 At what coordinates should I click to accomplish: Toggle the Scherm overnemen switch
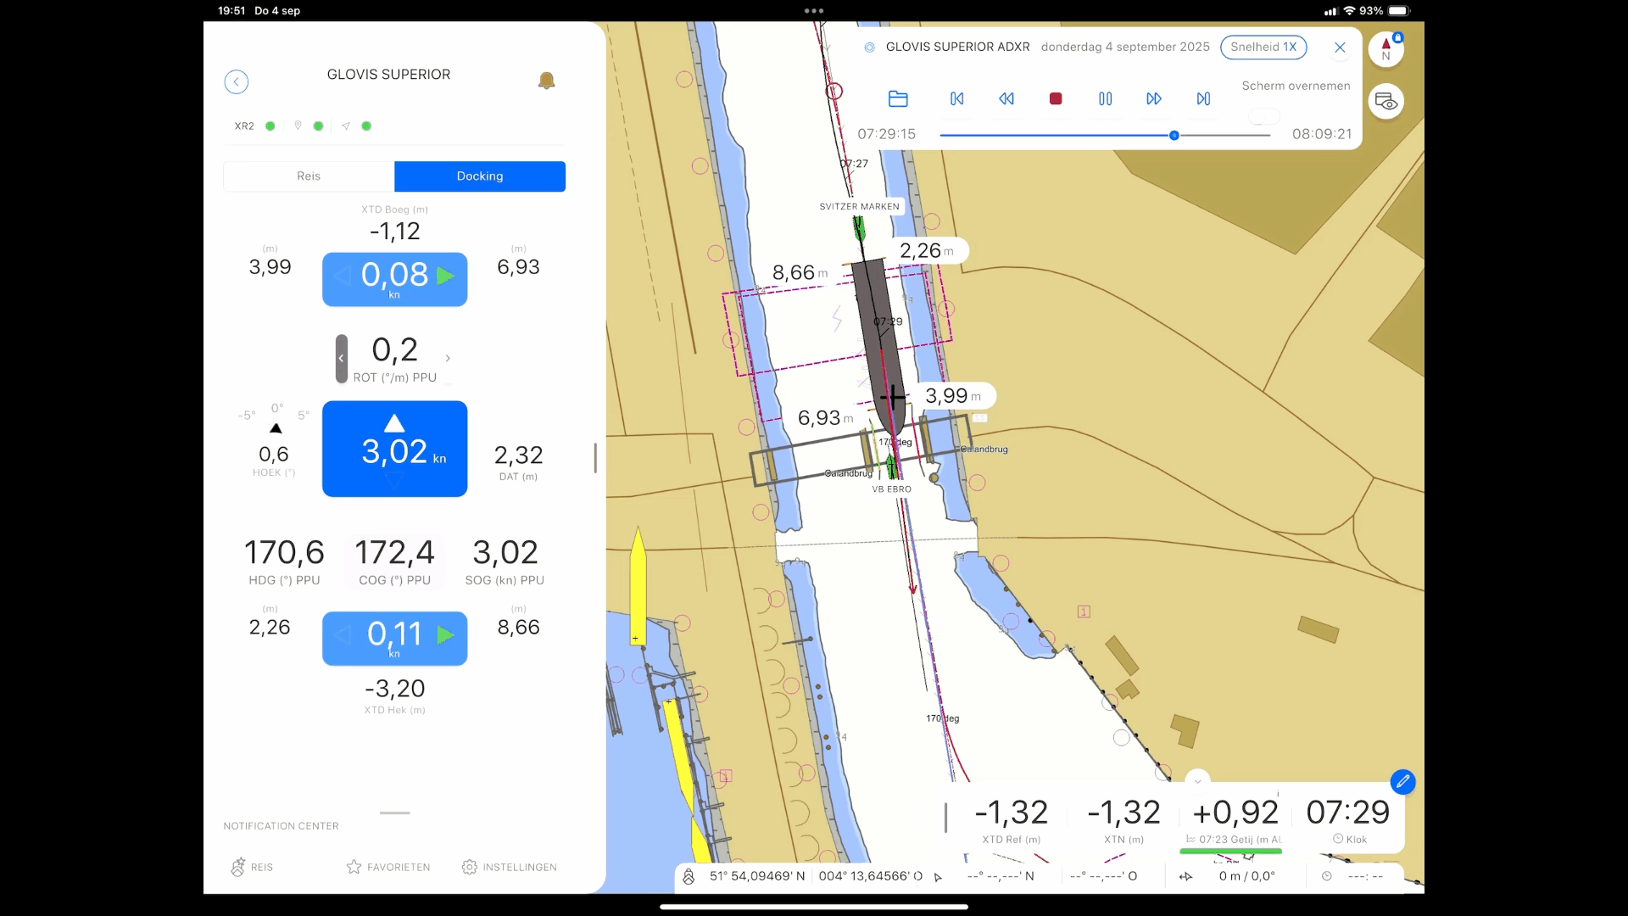coord(1263,115)
